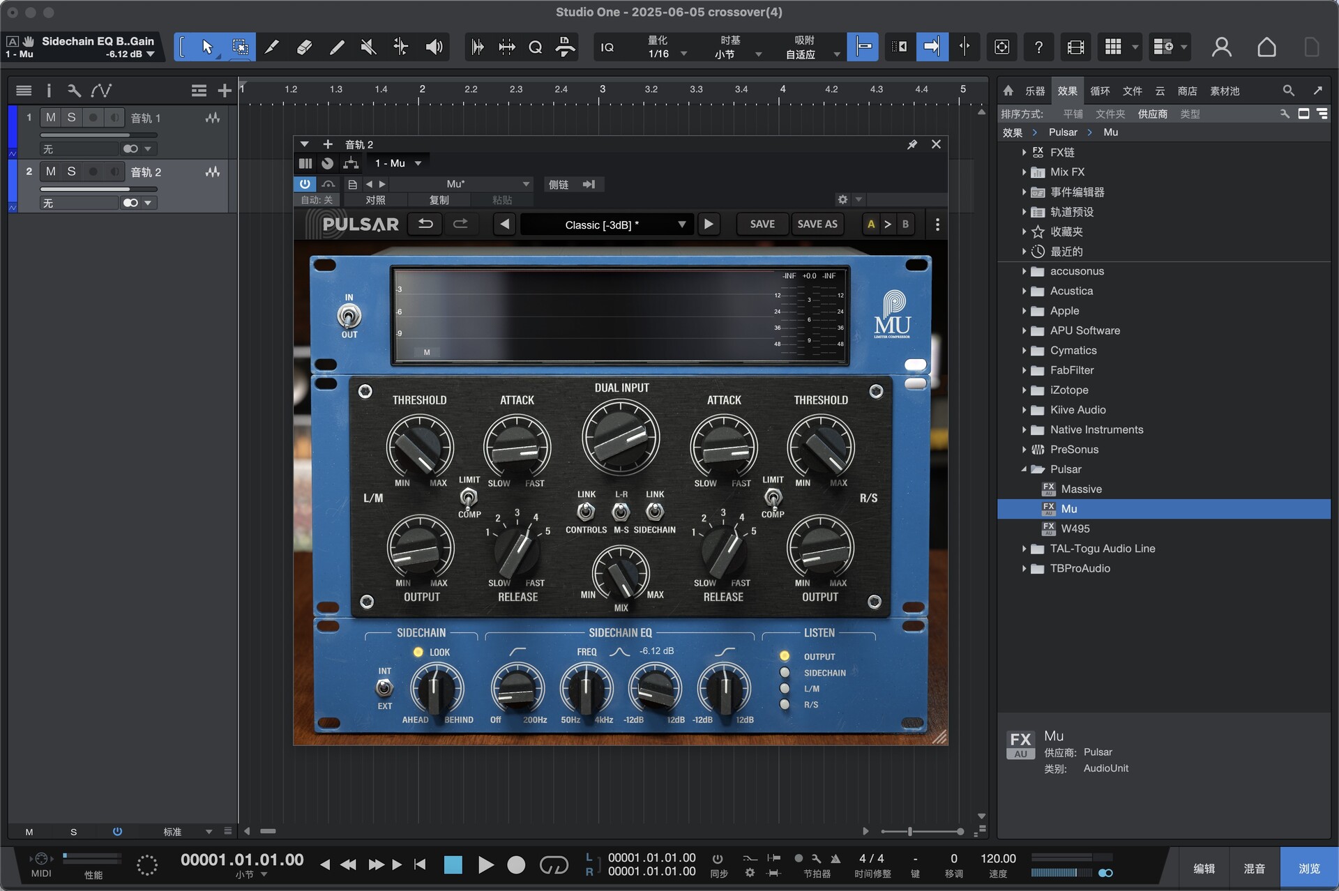Click the 复制 copy button
This screenshot has height=891, width=1339.
(439, 199)
